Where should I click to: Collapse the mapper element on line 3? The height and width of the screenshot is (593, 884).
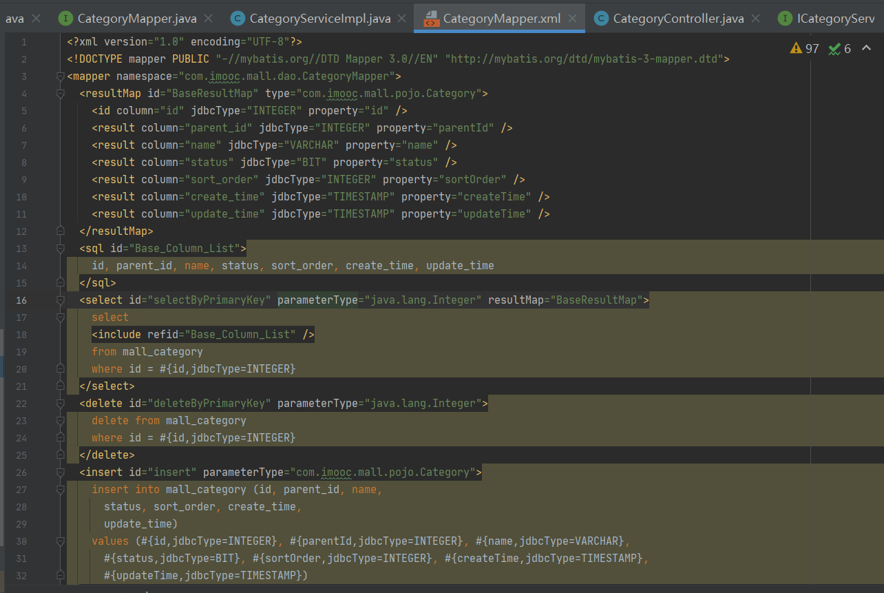(x=61, y=76)
